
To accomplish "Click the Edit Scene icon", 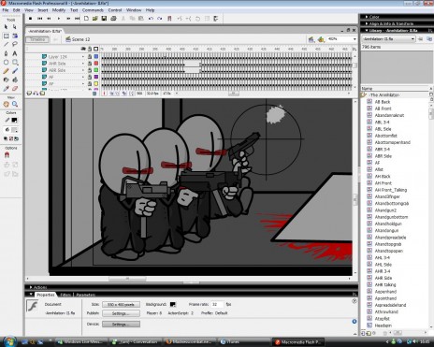I will (x=311, y=39).
